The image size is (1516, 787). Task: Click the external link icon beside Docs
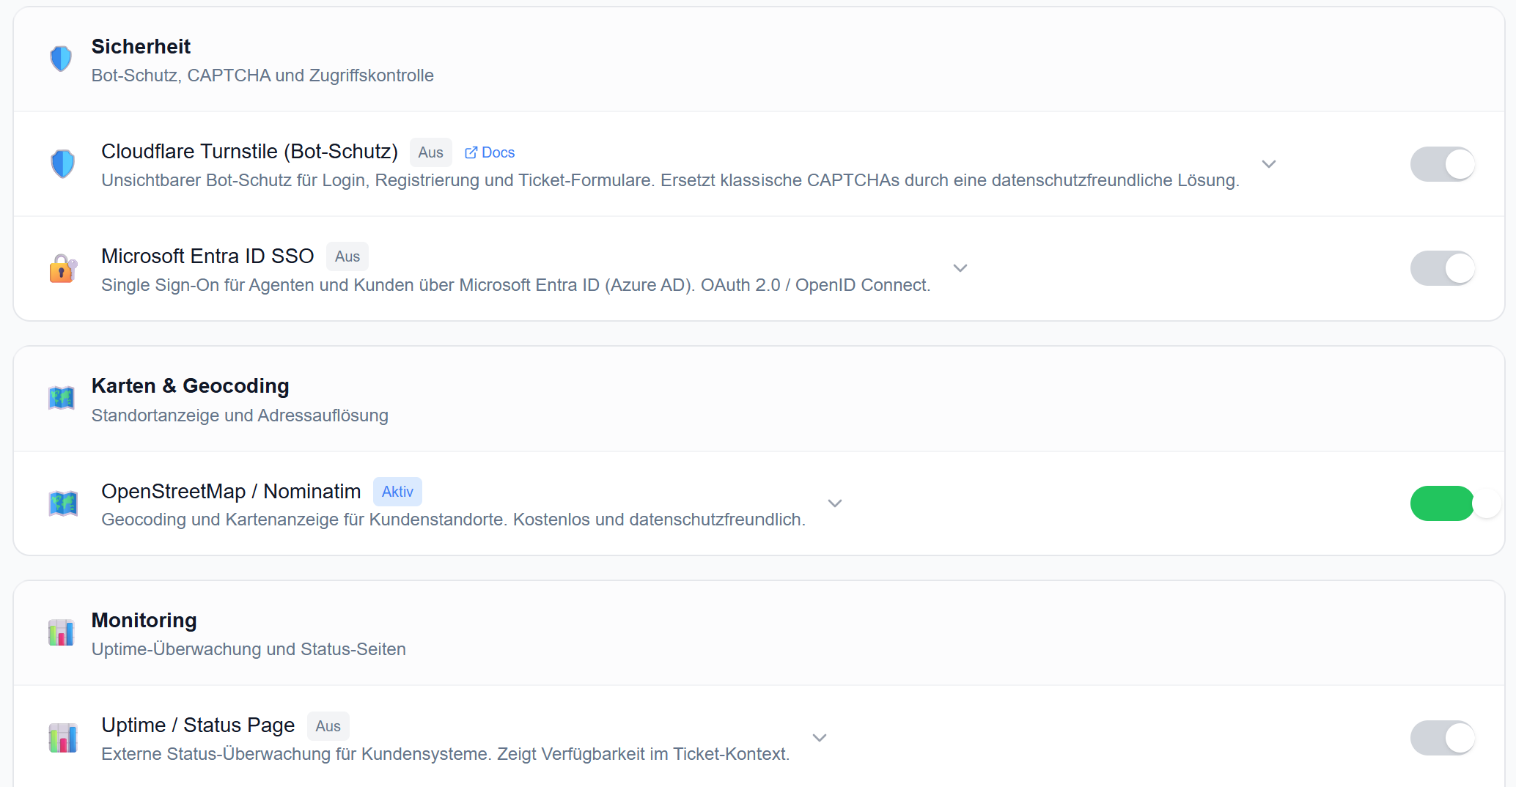[x=471, y=152]
